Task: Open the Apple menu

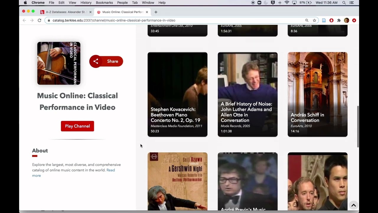Action: [x=25, y=3]
